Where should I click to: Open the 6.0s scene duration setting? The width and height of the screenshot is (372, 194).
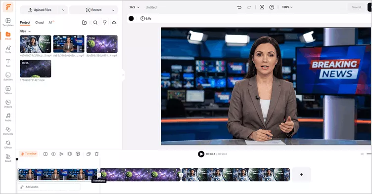(x=146, y=18)
